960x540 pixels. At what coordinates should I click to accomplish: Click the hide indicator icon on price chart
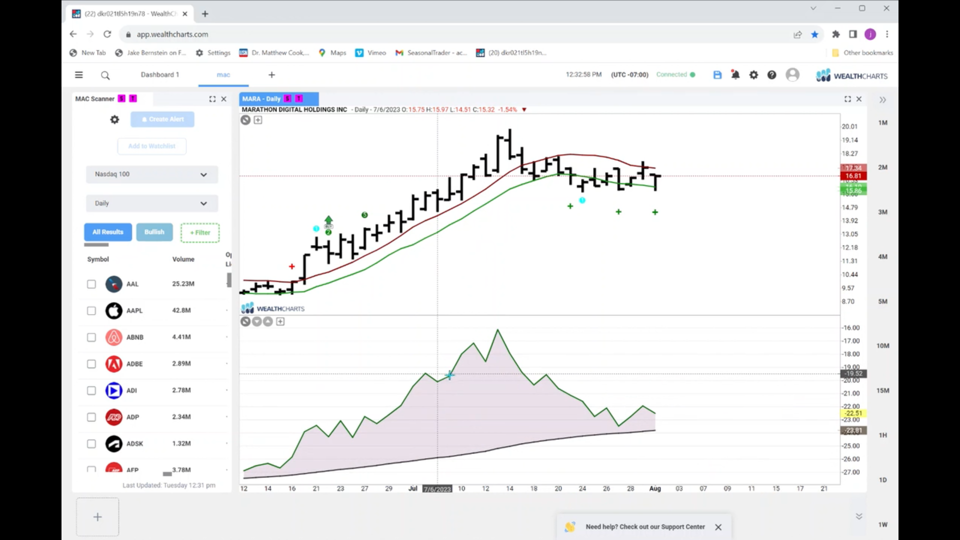[x=245, y=120]
